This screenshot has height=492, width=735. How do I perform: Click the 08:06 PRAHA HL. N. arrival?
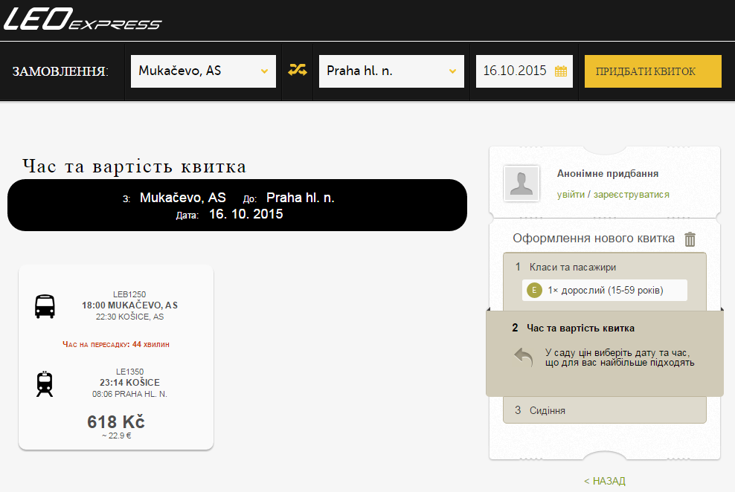(130, 394)
